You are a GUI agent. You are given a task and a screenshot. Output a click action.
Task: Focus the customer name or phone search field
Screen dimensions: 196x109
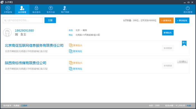pyautogui.click(x=23, y=20)
